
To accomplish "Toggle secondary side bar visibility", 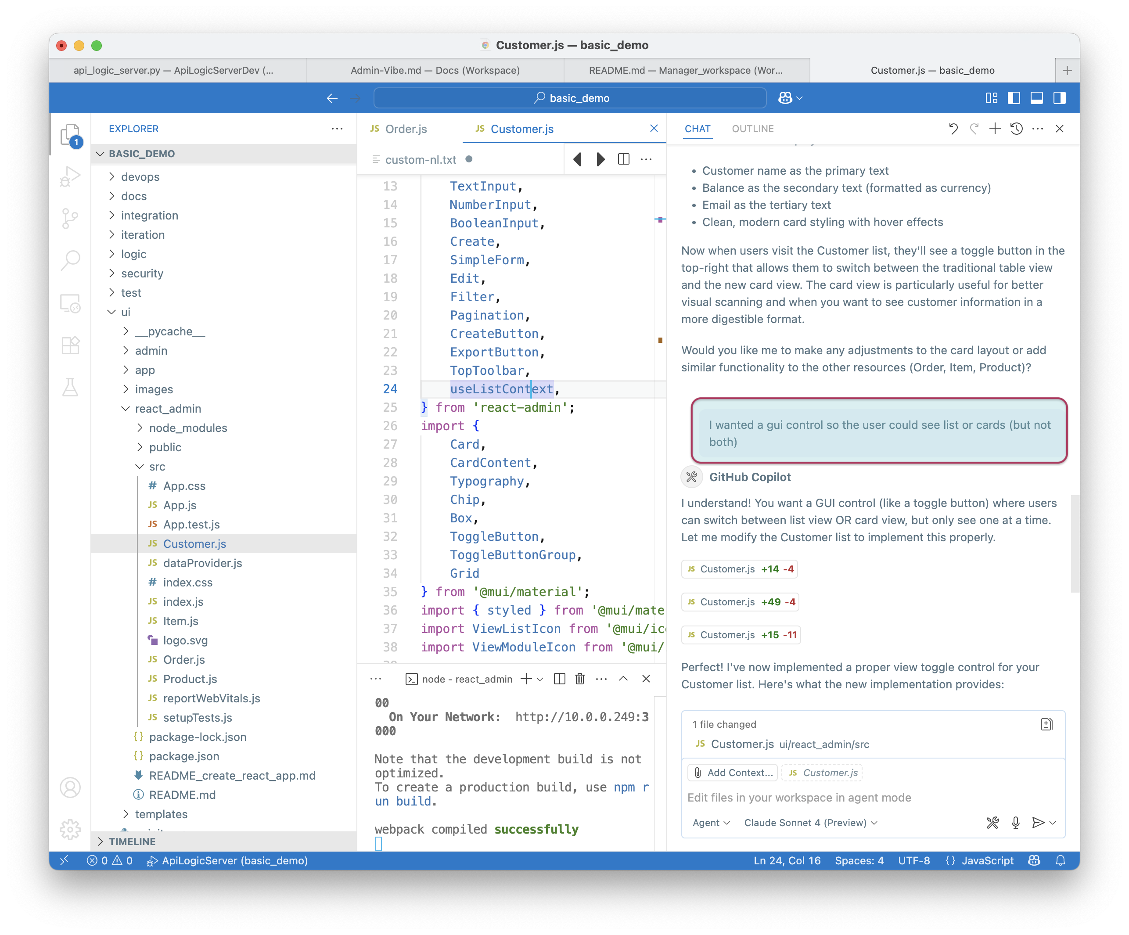I will click(x=1059, y=98).
